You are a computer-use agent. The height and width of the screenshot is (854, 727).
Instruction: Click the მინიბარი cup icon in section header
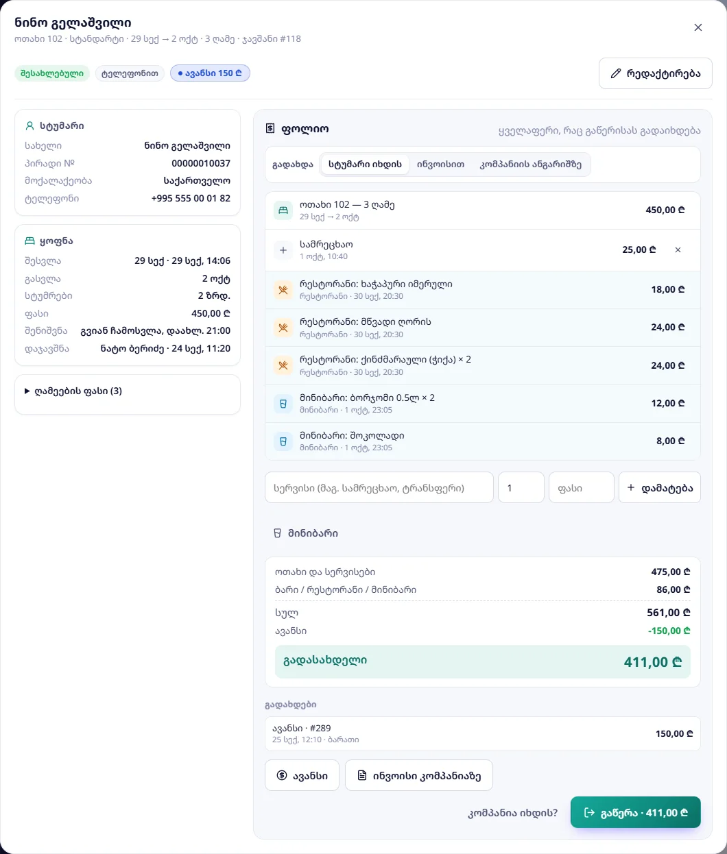[x=277, y=533]
